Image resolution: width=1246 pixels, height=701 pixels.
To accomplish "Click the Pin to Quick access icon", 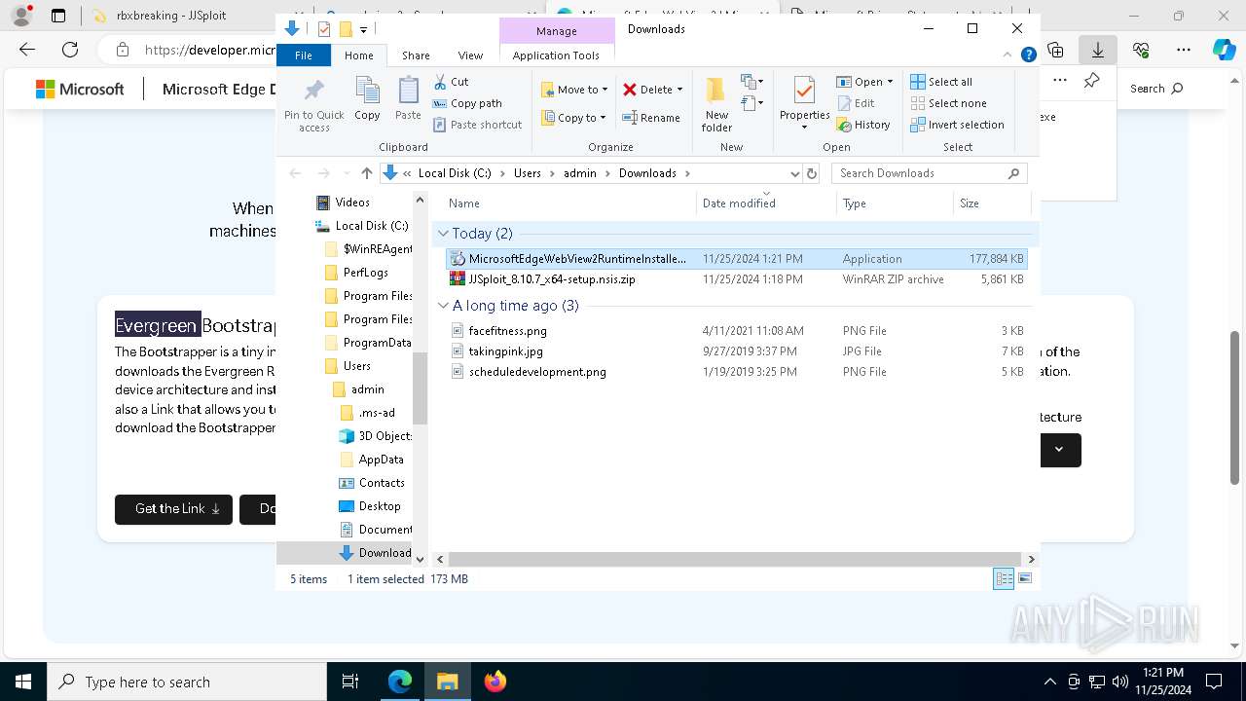I will pos(313,103).
